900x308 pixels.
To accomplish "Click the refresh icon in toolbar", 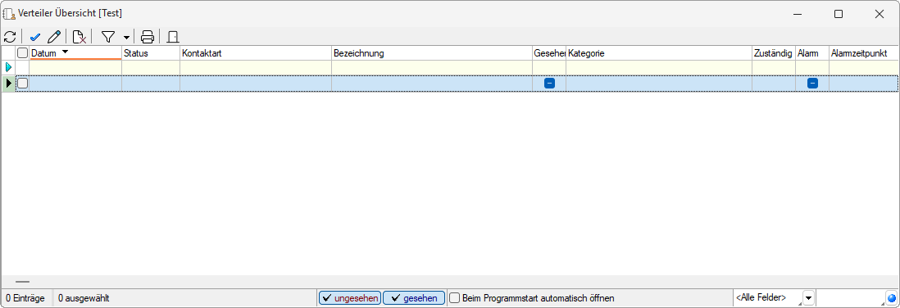I will [x=10, y=38].
